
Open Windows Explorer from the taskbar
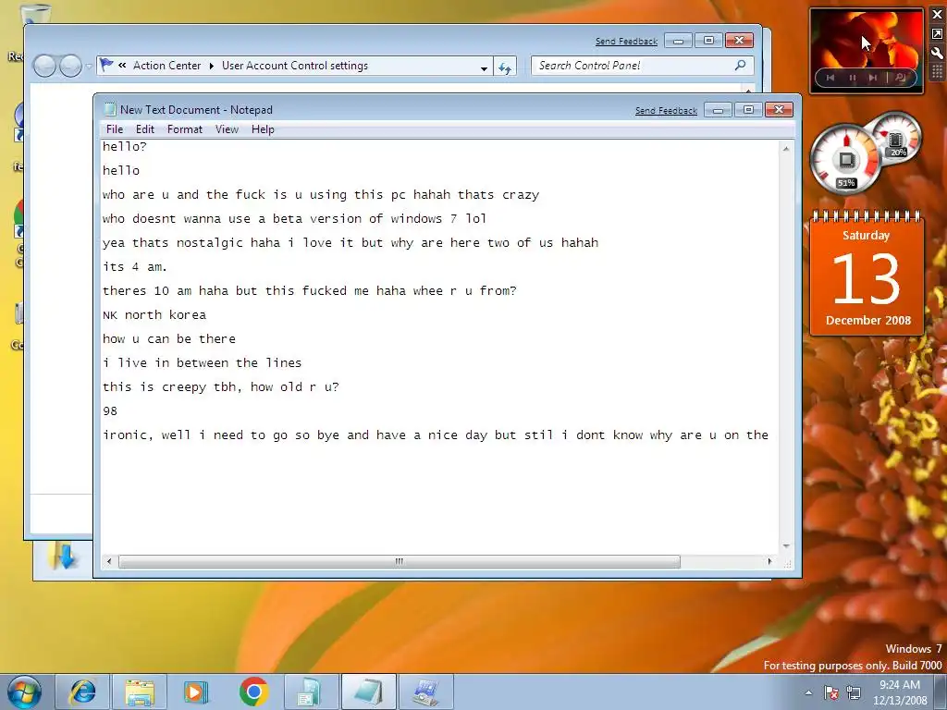click(x=140, y=692)
